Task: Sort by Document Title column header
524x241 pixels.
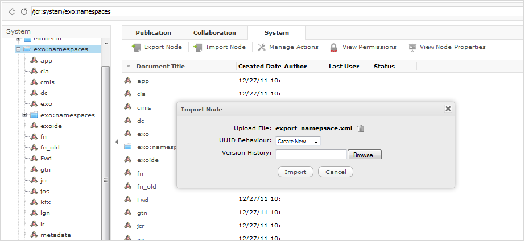Action: point(160,67)
